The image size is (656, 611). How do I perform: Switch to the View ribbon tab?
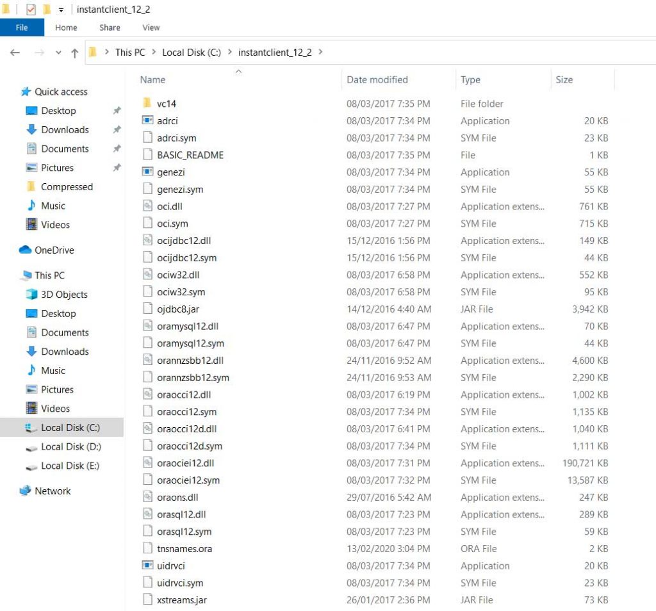(x=151, y=28)
